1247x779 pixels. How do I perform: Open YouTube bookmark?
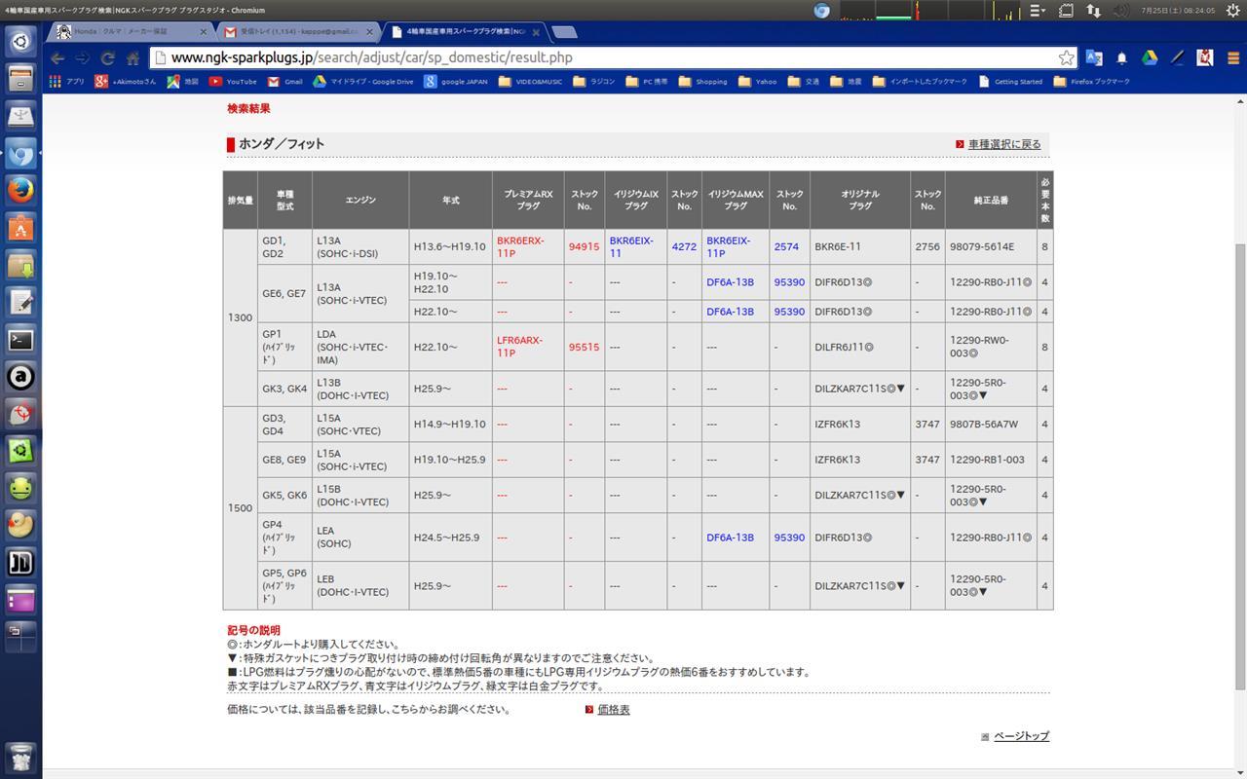[x=233, y=82]
